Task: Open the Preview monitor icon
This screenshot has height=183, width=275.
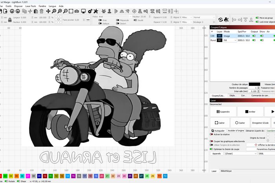Action: point(83,11)
